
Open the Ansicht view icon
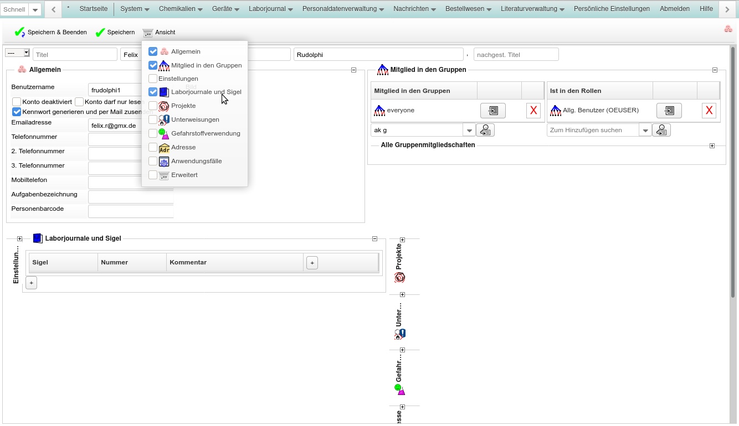point(147,33)
